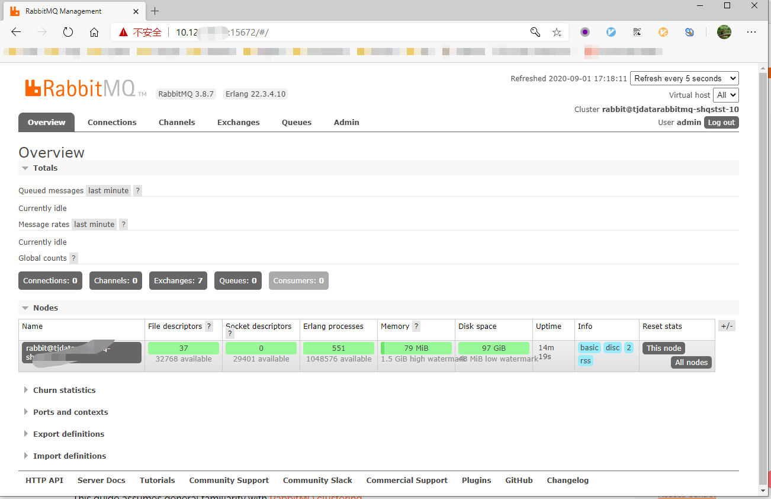
Task: Open the GitHub footer link
Action: coord(519,480)
